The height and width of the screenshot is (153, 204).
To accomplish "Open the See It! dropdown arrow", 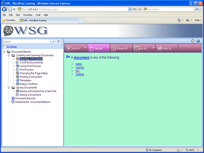I will point(85,48).
